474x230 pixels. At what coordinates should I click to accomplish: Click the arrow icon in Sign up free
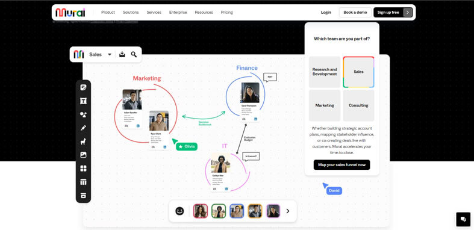[408, 13]
